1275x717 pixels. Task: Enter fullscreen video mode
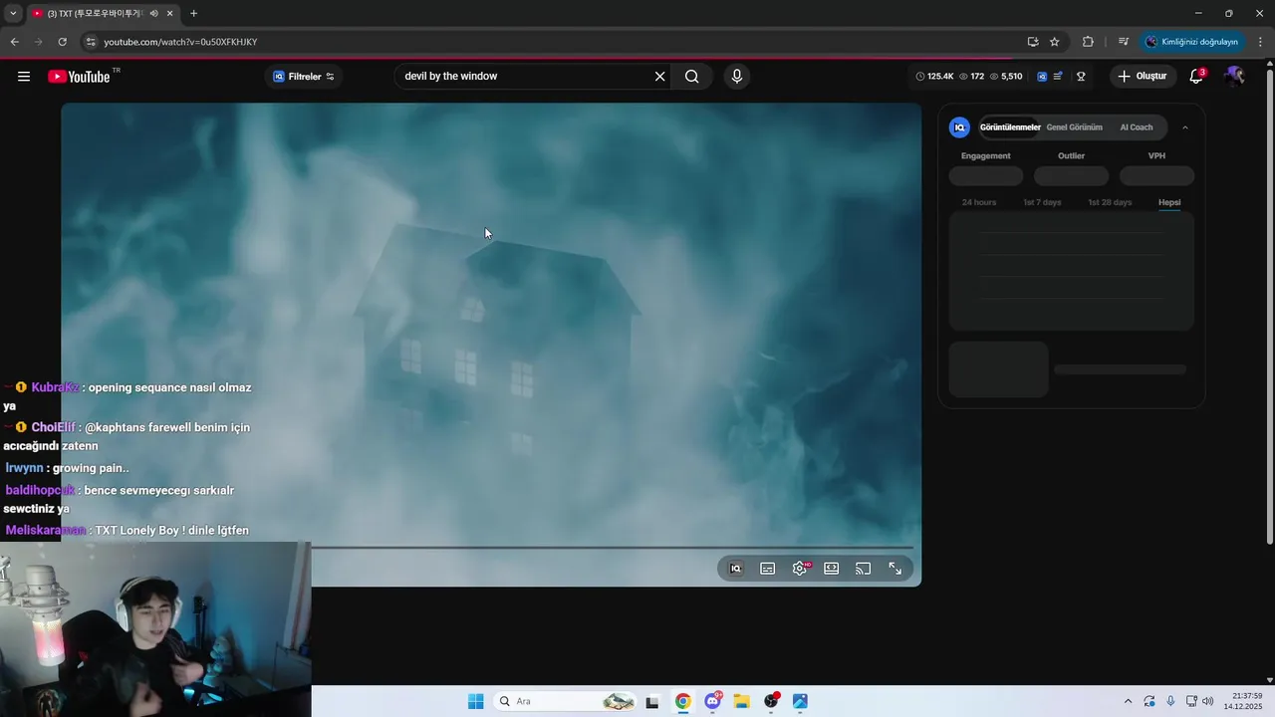click(895, 569)
